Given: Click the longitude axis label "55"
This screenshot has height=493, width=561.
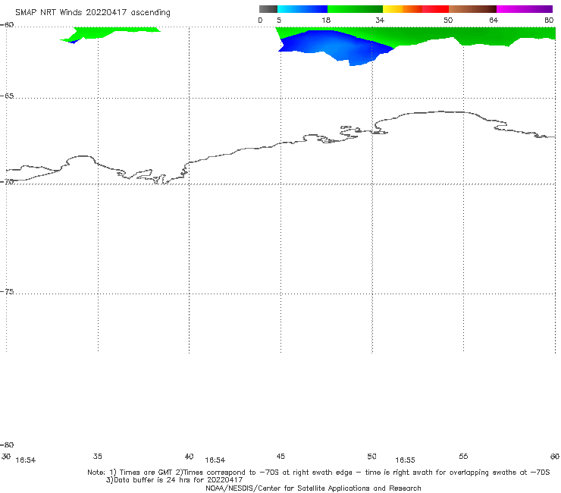Looking at the screenshot, I should 463,456.
